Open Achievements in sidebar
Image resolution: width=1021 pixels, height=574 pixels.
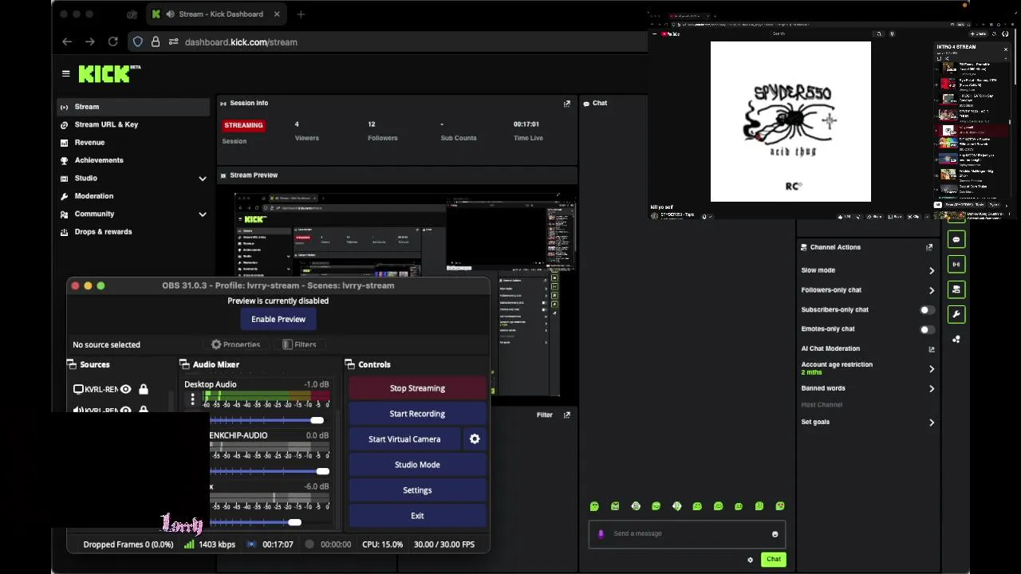tap(133, 160)
